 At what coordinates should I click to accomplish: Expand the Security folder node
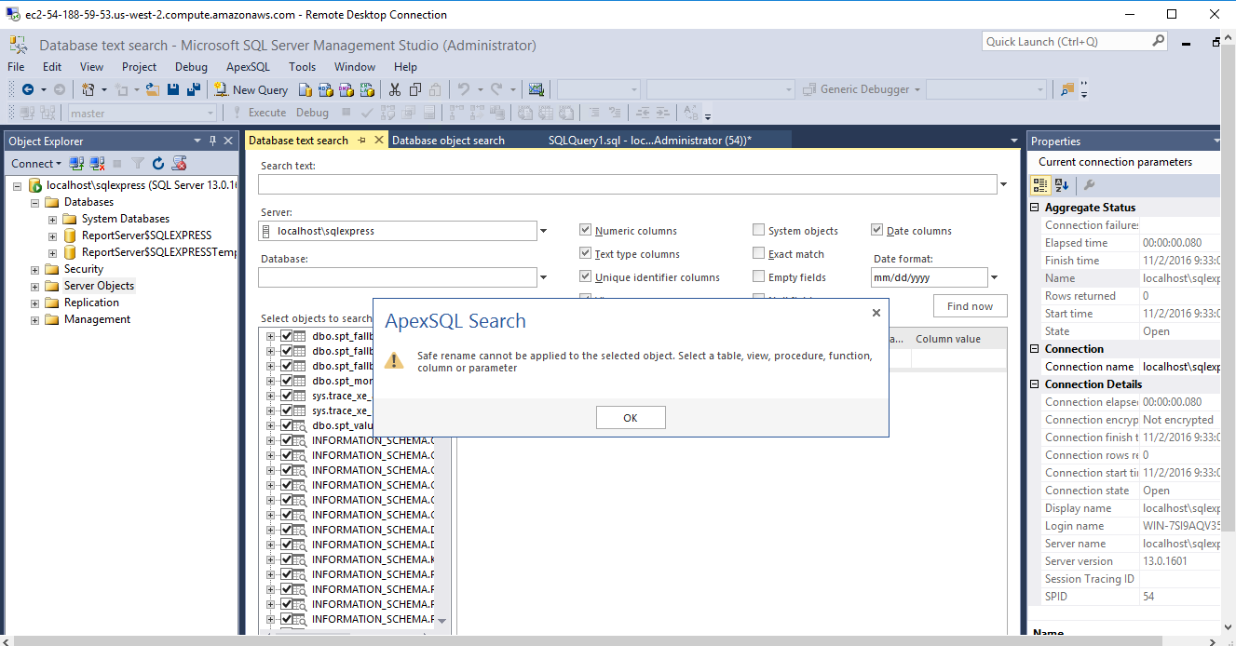coord(35,269)
